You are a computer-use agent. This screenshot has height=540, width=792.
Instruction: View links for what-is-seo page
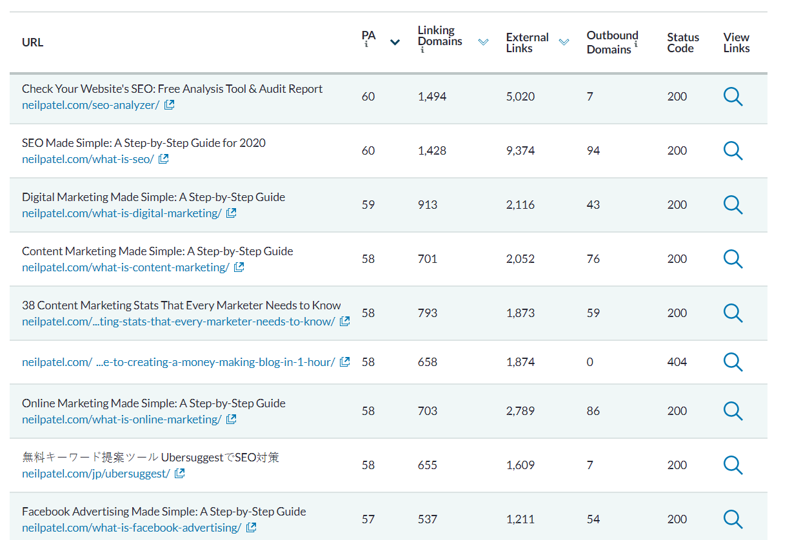tap(733, 151)
